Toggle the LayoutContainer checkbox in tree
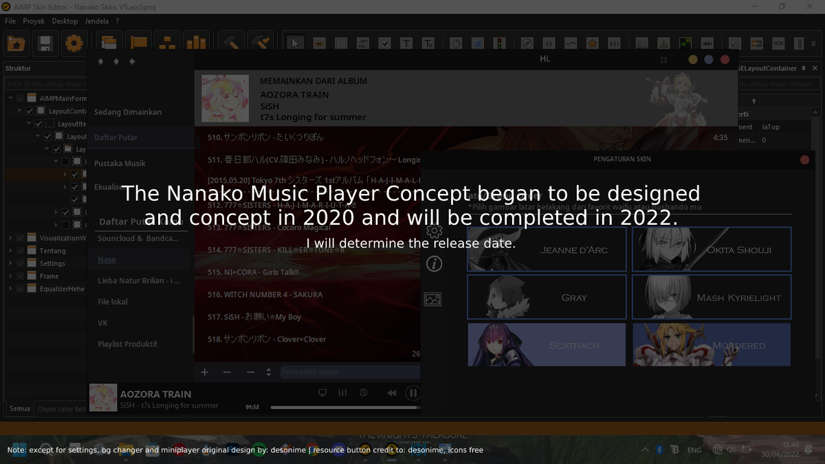825x464 pixels. [x=30, y=111]
